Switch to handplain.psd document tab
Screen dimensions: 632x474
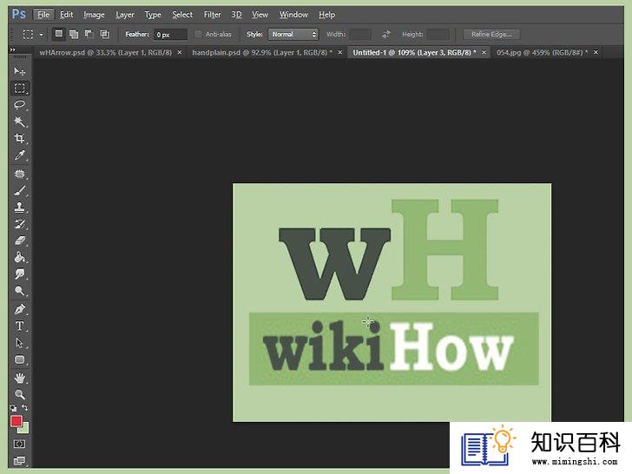point(262,52)
